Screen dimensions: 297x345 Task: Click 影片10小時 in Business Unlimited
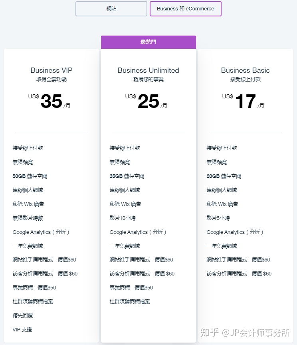pyautogui.click(x=123, y=218)
